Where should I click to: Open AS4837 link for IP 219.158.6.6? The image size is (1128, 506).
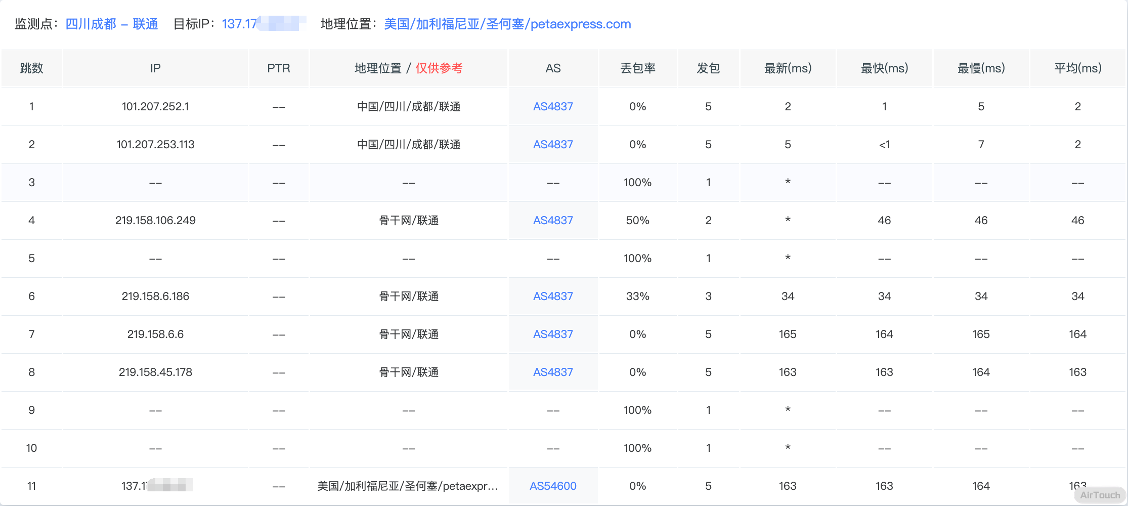click(x=553, y=334)
